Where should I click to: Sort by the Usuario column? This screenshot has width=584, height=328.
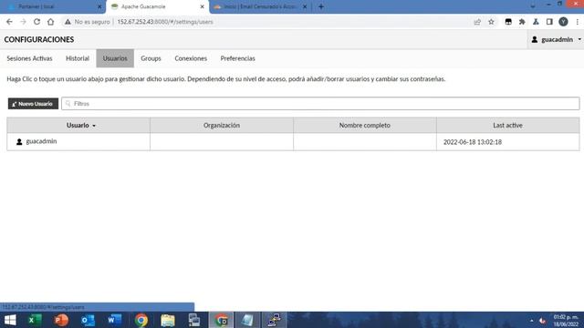[x=78, y=126]
